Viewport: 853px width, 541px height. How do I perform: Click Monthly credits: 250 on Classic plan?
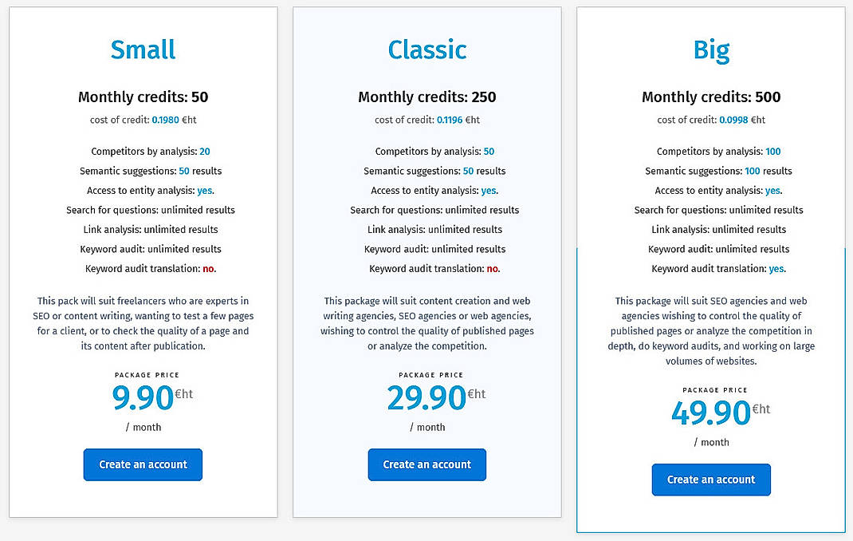coord(426,97)
